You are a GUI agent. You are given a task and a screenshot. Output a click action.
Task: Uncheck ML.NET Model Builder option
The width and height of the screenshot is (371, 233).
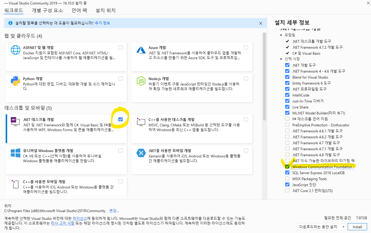(x=287, y=113)
